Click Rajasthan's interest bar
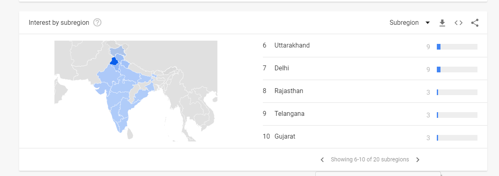499x176 pixels. click(457, 92)
